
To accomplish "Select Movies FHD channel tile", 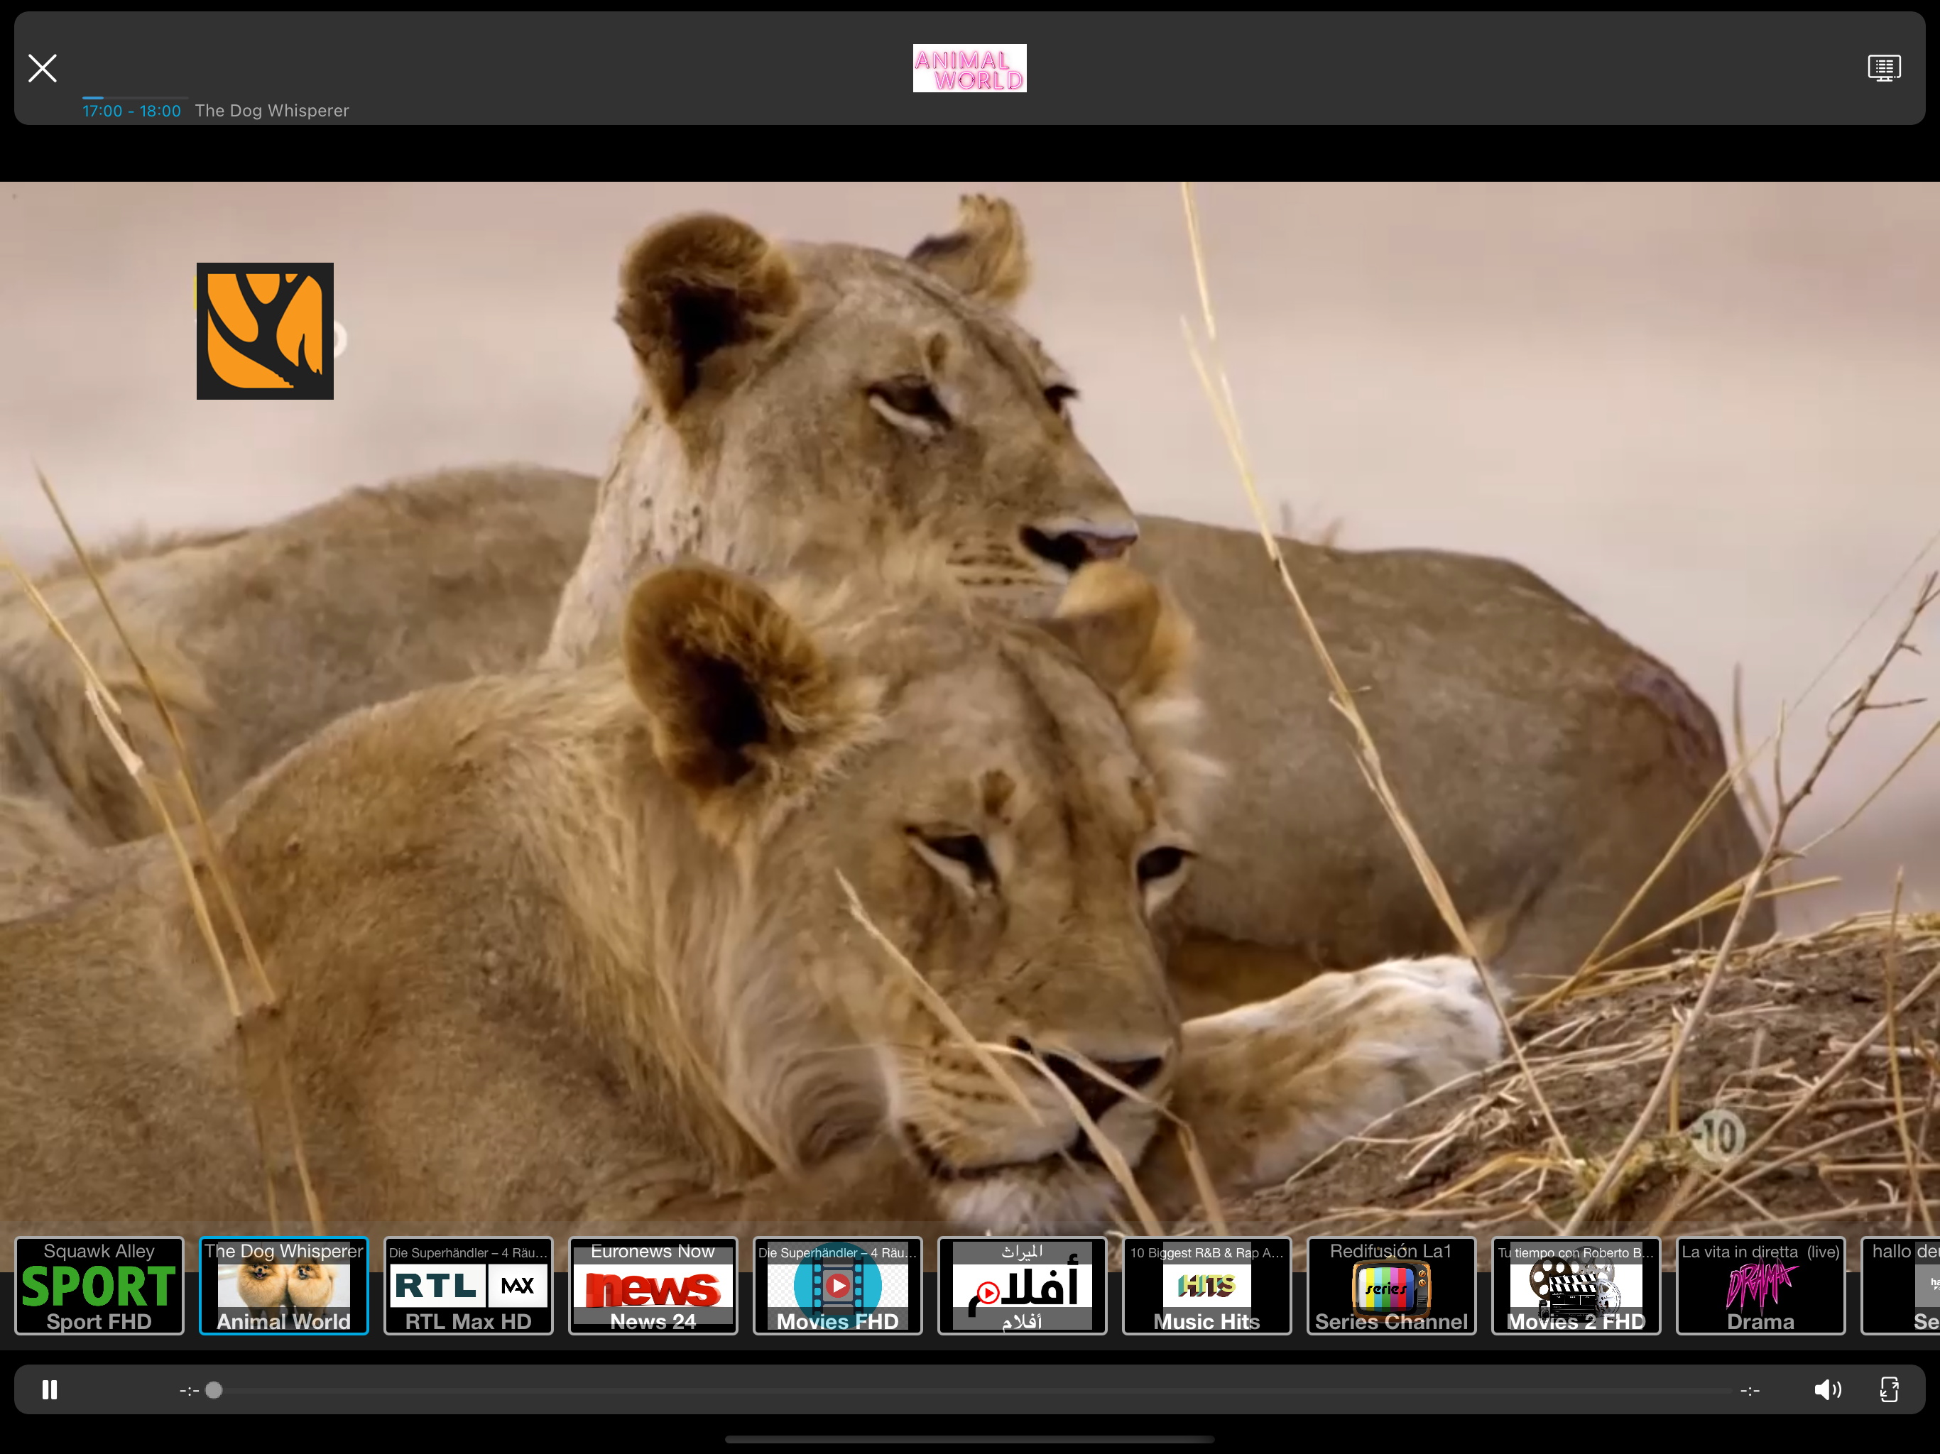I will [838, 1286].
